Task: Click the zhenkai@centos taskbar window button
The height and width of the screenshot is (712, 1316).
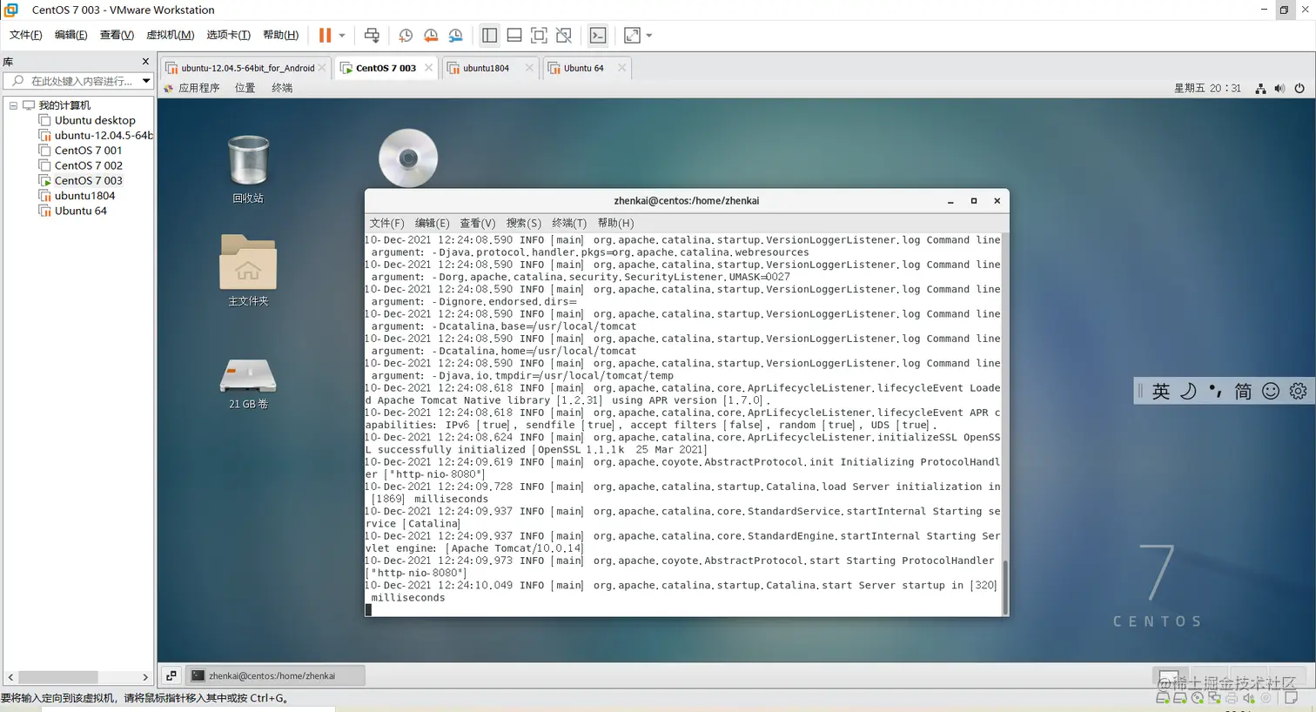Action: (x=275, y=675)
